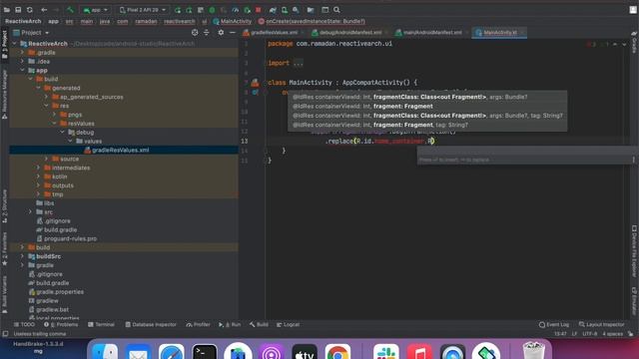
Task: Open Google Chrome from the Dock
Action: tap(337, 352)
